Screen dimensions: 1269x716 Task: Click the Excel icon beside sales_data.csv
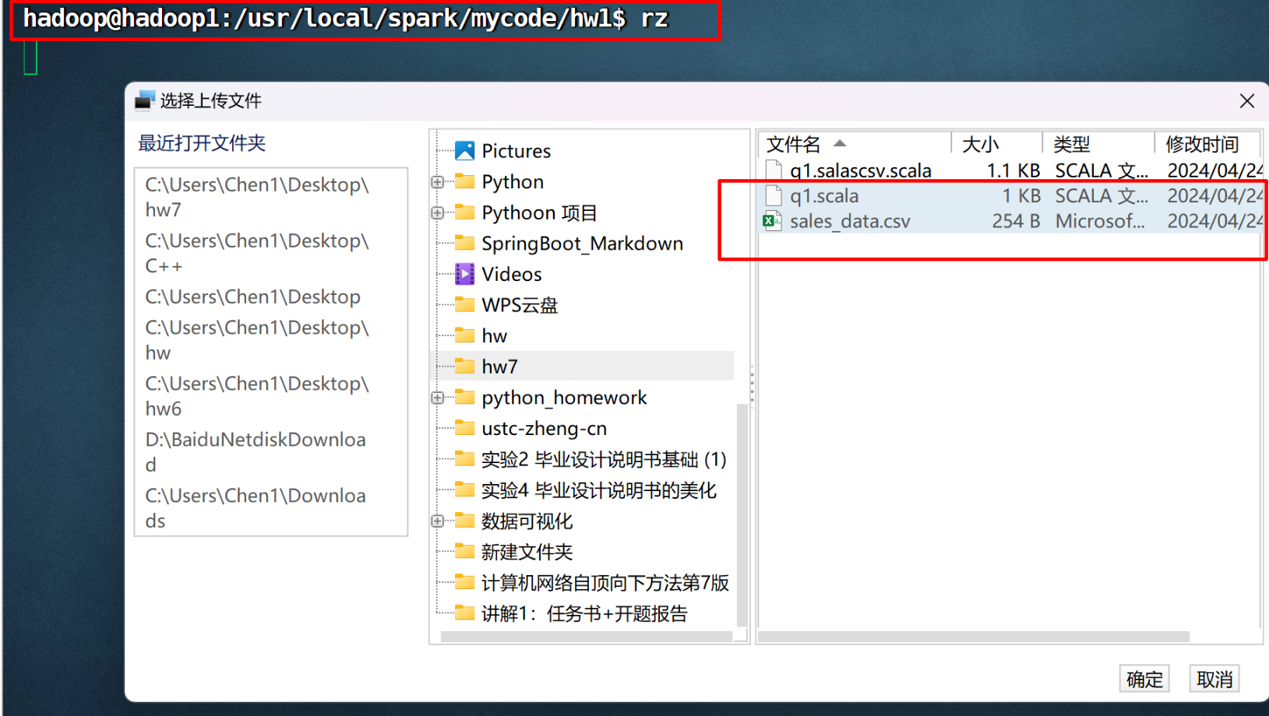point(773,221)
